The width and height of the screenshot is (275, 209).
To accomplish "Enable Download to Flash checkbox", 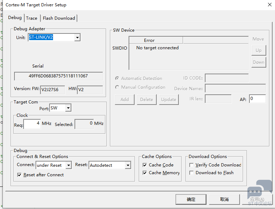I will point(191,173).
